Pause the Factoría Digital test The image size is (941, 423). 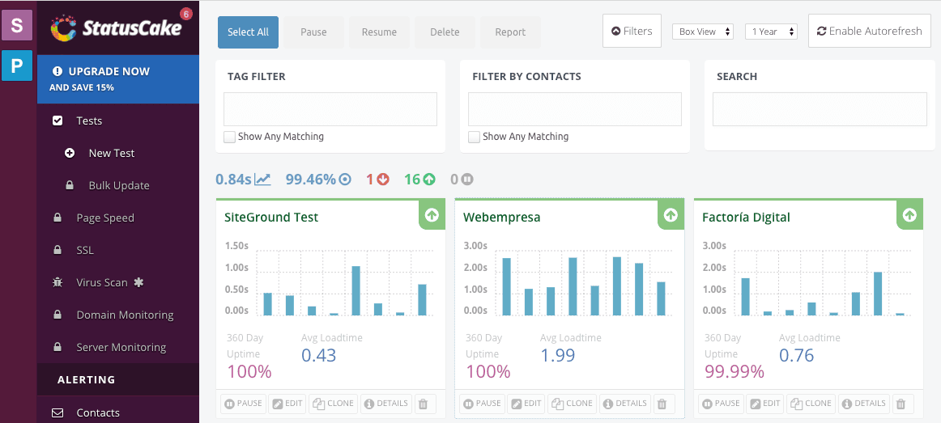pos(721,404)
